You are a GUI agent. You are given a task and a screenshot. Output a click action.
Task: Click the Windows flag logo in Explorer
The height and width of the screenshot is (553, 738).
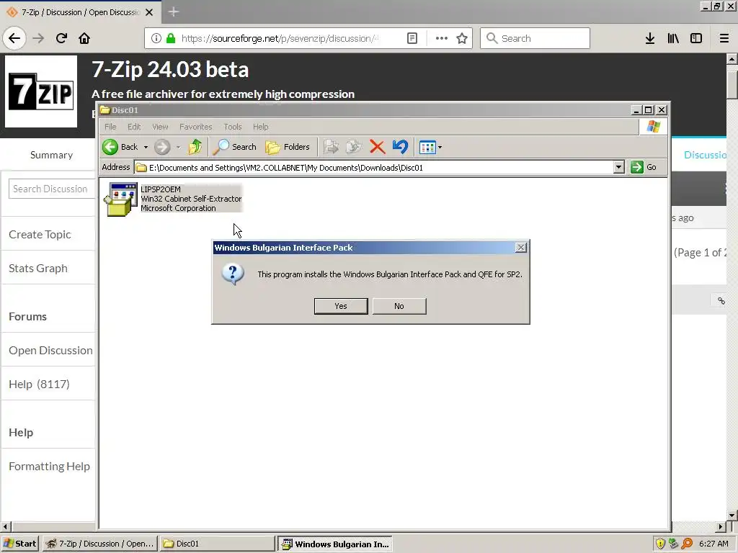click(653, 127)
